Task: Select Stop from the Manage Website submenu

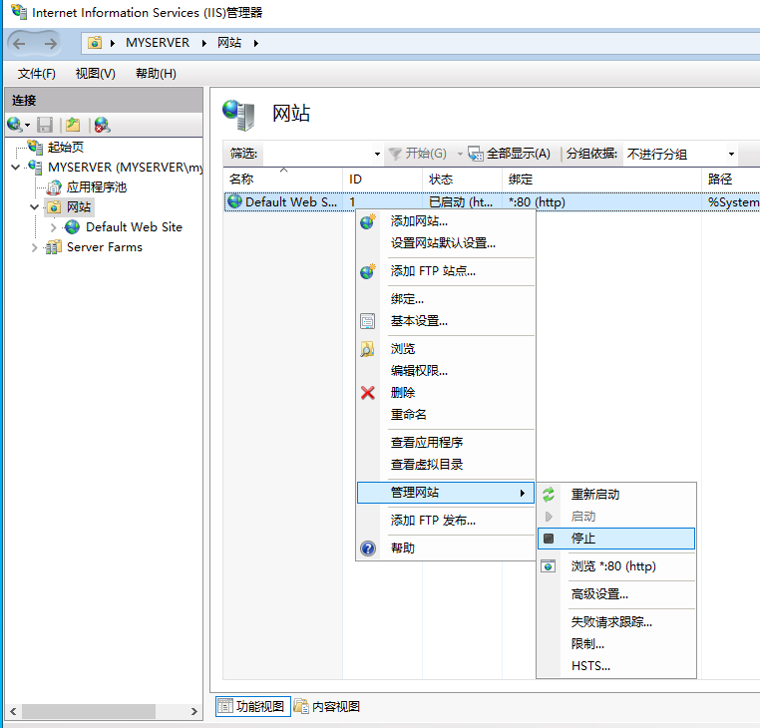Action: 583,539
